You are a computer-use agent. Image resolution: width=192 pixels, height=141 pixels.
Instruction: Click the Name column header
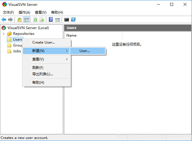tap(93, 35)
